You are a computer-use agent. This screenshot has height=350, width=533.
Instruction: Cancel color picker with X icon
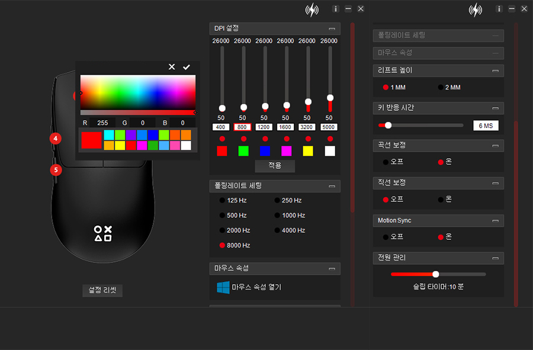[172, 67]
